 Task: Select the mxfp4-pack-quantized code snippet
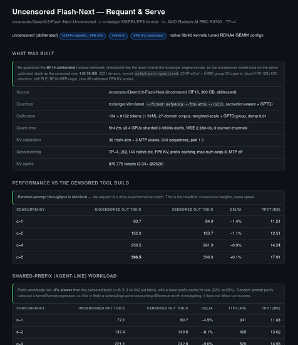(x=157, y=73)
